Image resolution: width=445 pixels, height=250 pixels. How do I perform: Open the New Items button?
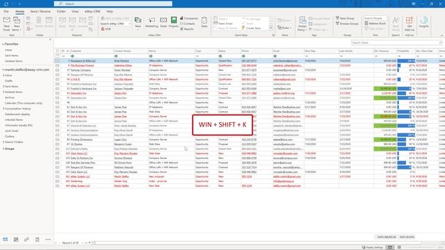(17, 24)
